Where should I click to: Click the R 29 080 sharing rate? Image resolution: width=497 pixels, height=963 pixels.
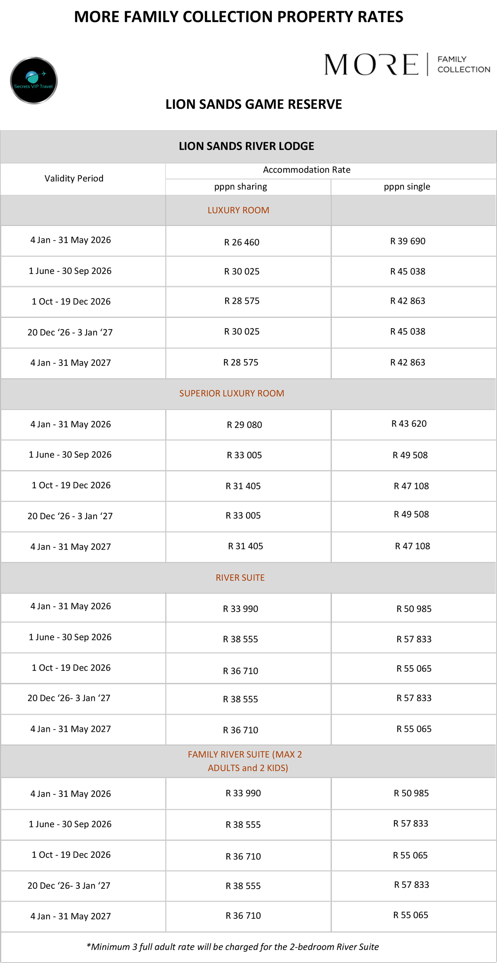click(x=244, y=425)
